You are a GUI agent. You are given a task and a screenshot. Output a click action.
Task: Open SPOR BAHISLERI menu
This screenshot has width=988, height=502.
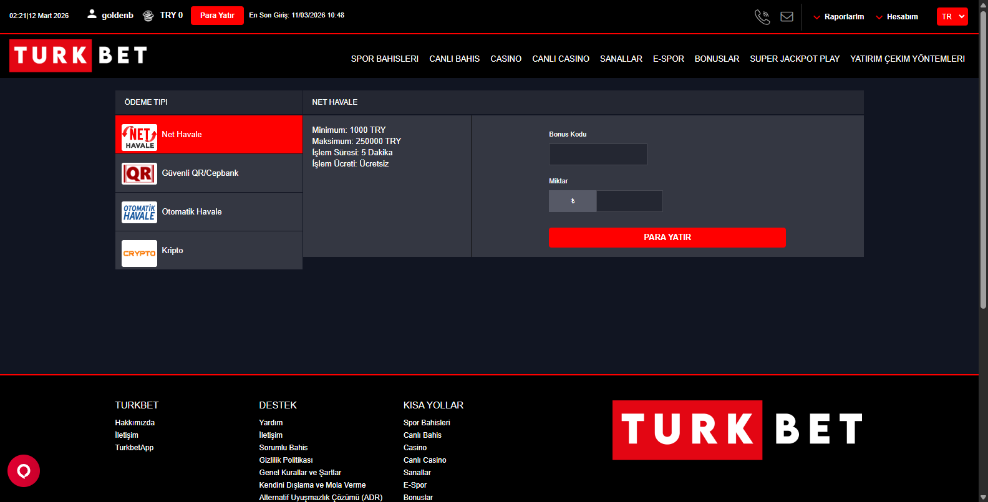pos(384,59)
